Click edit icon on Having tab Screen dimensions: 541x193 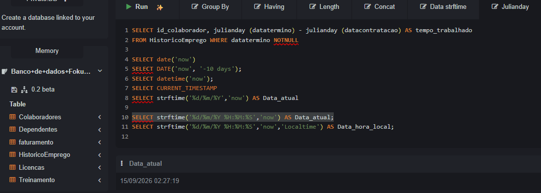click(257, 7)
